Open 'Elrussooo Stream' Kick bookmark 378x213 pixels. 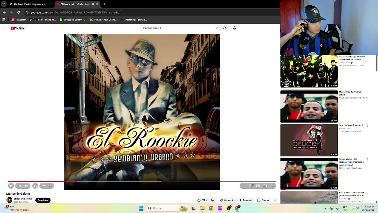click(72, 20)
